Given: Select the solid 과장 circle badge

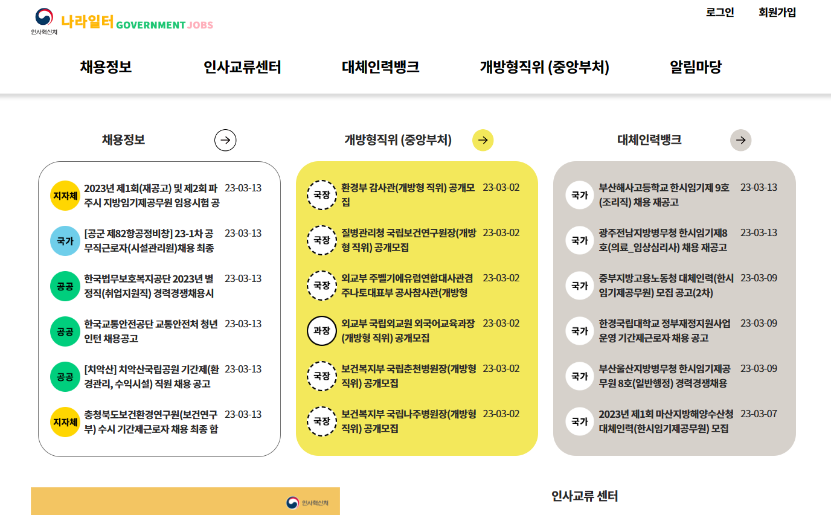Looking at the screenshot, I should (x=322, y=331).
